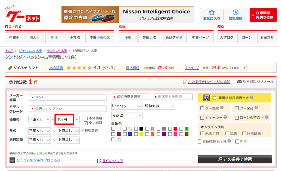Expand the 駆動方式 dropdown
Viewport: 281px width, 171px height.
click(x=159, y=106)
